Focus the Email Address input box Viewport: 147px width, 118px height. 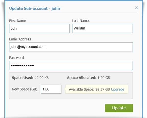[71, 47]
